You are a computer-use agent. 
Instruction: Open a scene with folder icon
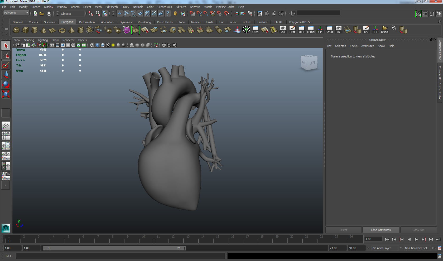42,13
